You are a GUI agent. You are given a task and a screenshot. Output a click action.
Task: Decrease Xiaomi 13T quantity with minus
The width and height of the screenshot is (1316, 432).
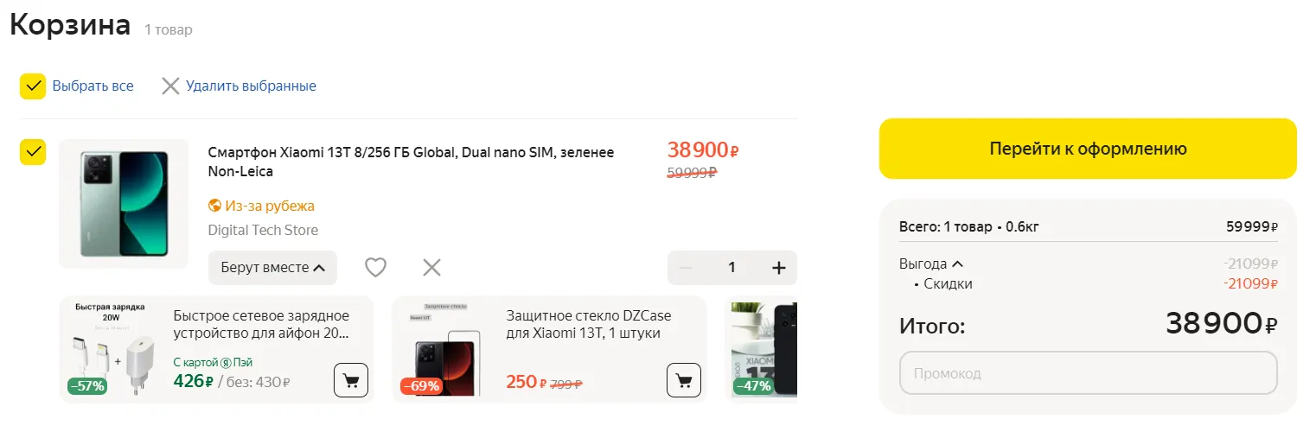[x=687, y=268]
